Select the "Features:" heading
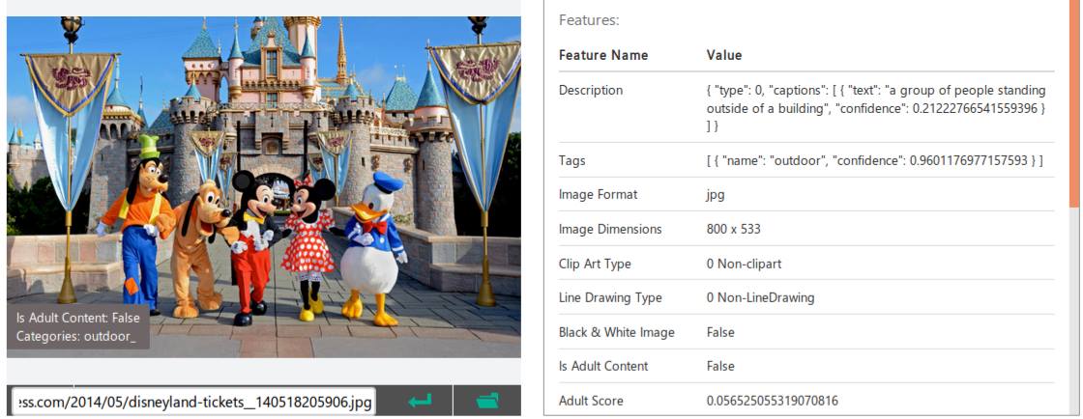Image resolution: width=1083 pixels, height=419 pixels. click(x=589, y=20)
